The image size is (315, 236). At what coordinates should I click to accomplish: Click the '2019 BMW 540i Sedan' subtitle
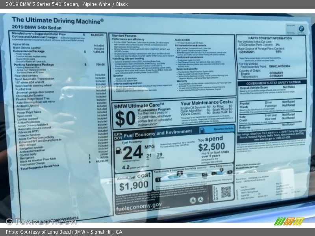[37, 27]
